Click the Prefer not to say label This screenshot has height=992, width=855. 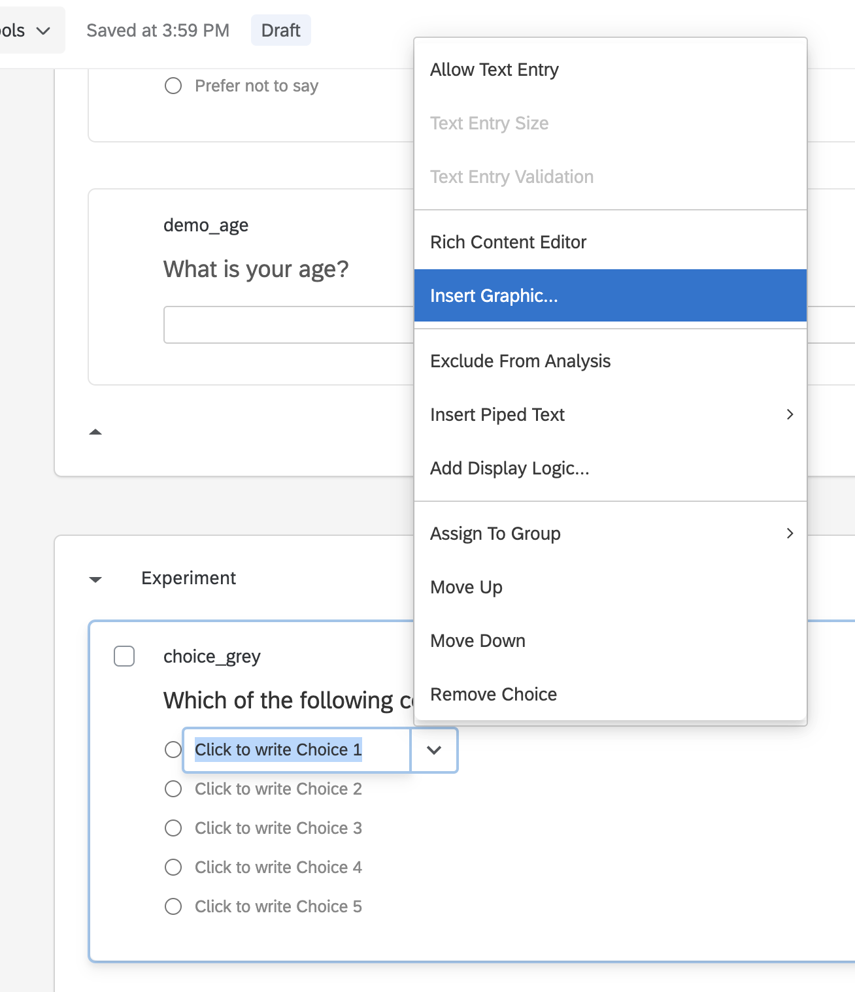(257, 86)
